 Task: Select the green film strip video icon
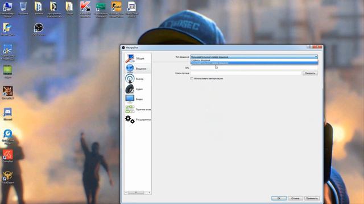7,71
